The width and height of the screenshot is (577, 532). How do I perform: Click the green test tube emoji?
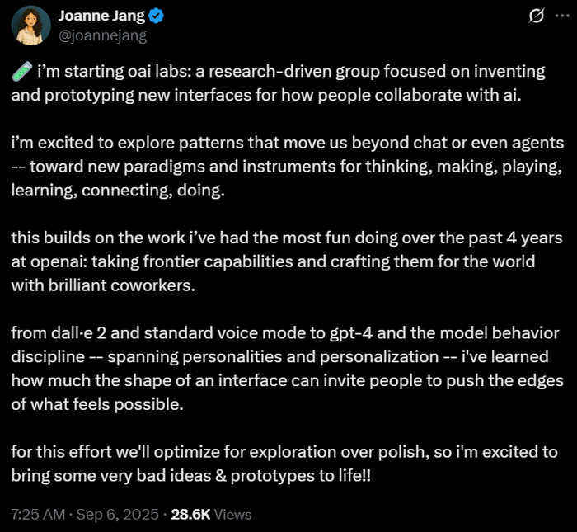pos(22,71)
